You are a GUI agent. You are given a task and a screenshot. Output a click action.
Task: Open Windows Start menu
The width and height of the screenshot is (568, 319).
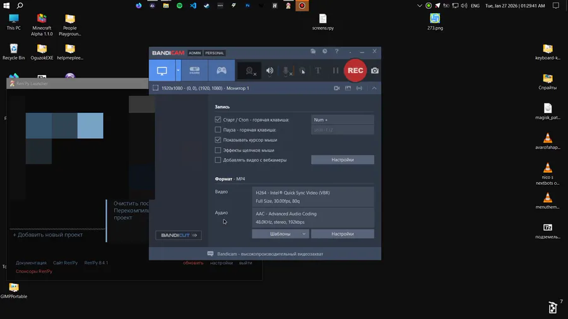[6, 6]
